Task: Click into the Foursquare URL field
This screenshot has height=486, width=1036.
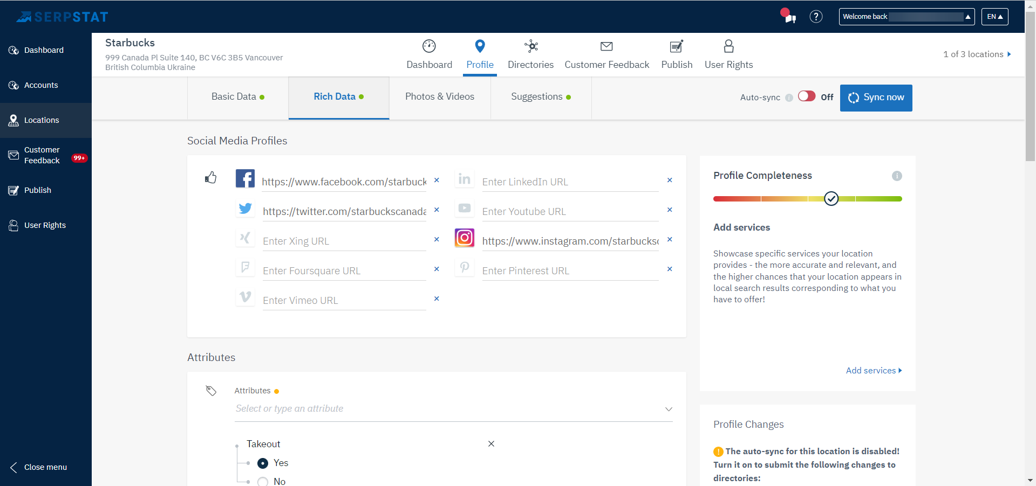Action: click(x=344, y=270)
